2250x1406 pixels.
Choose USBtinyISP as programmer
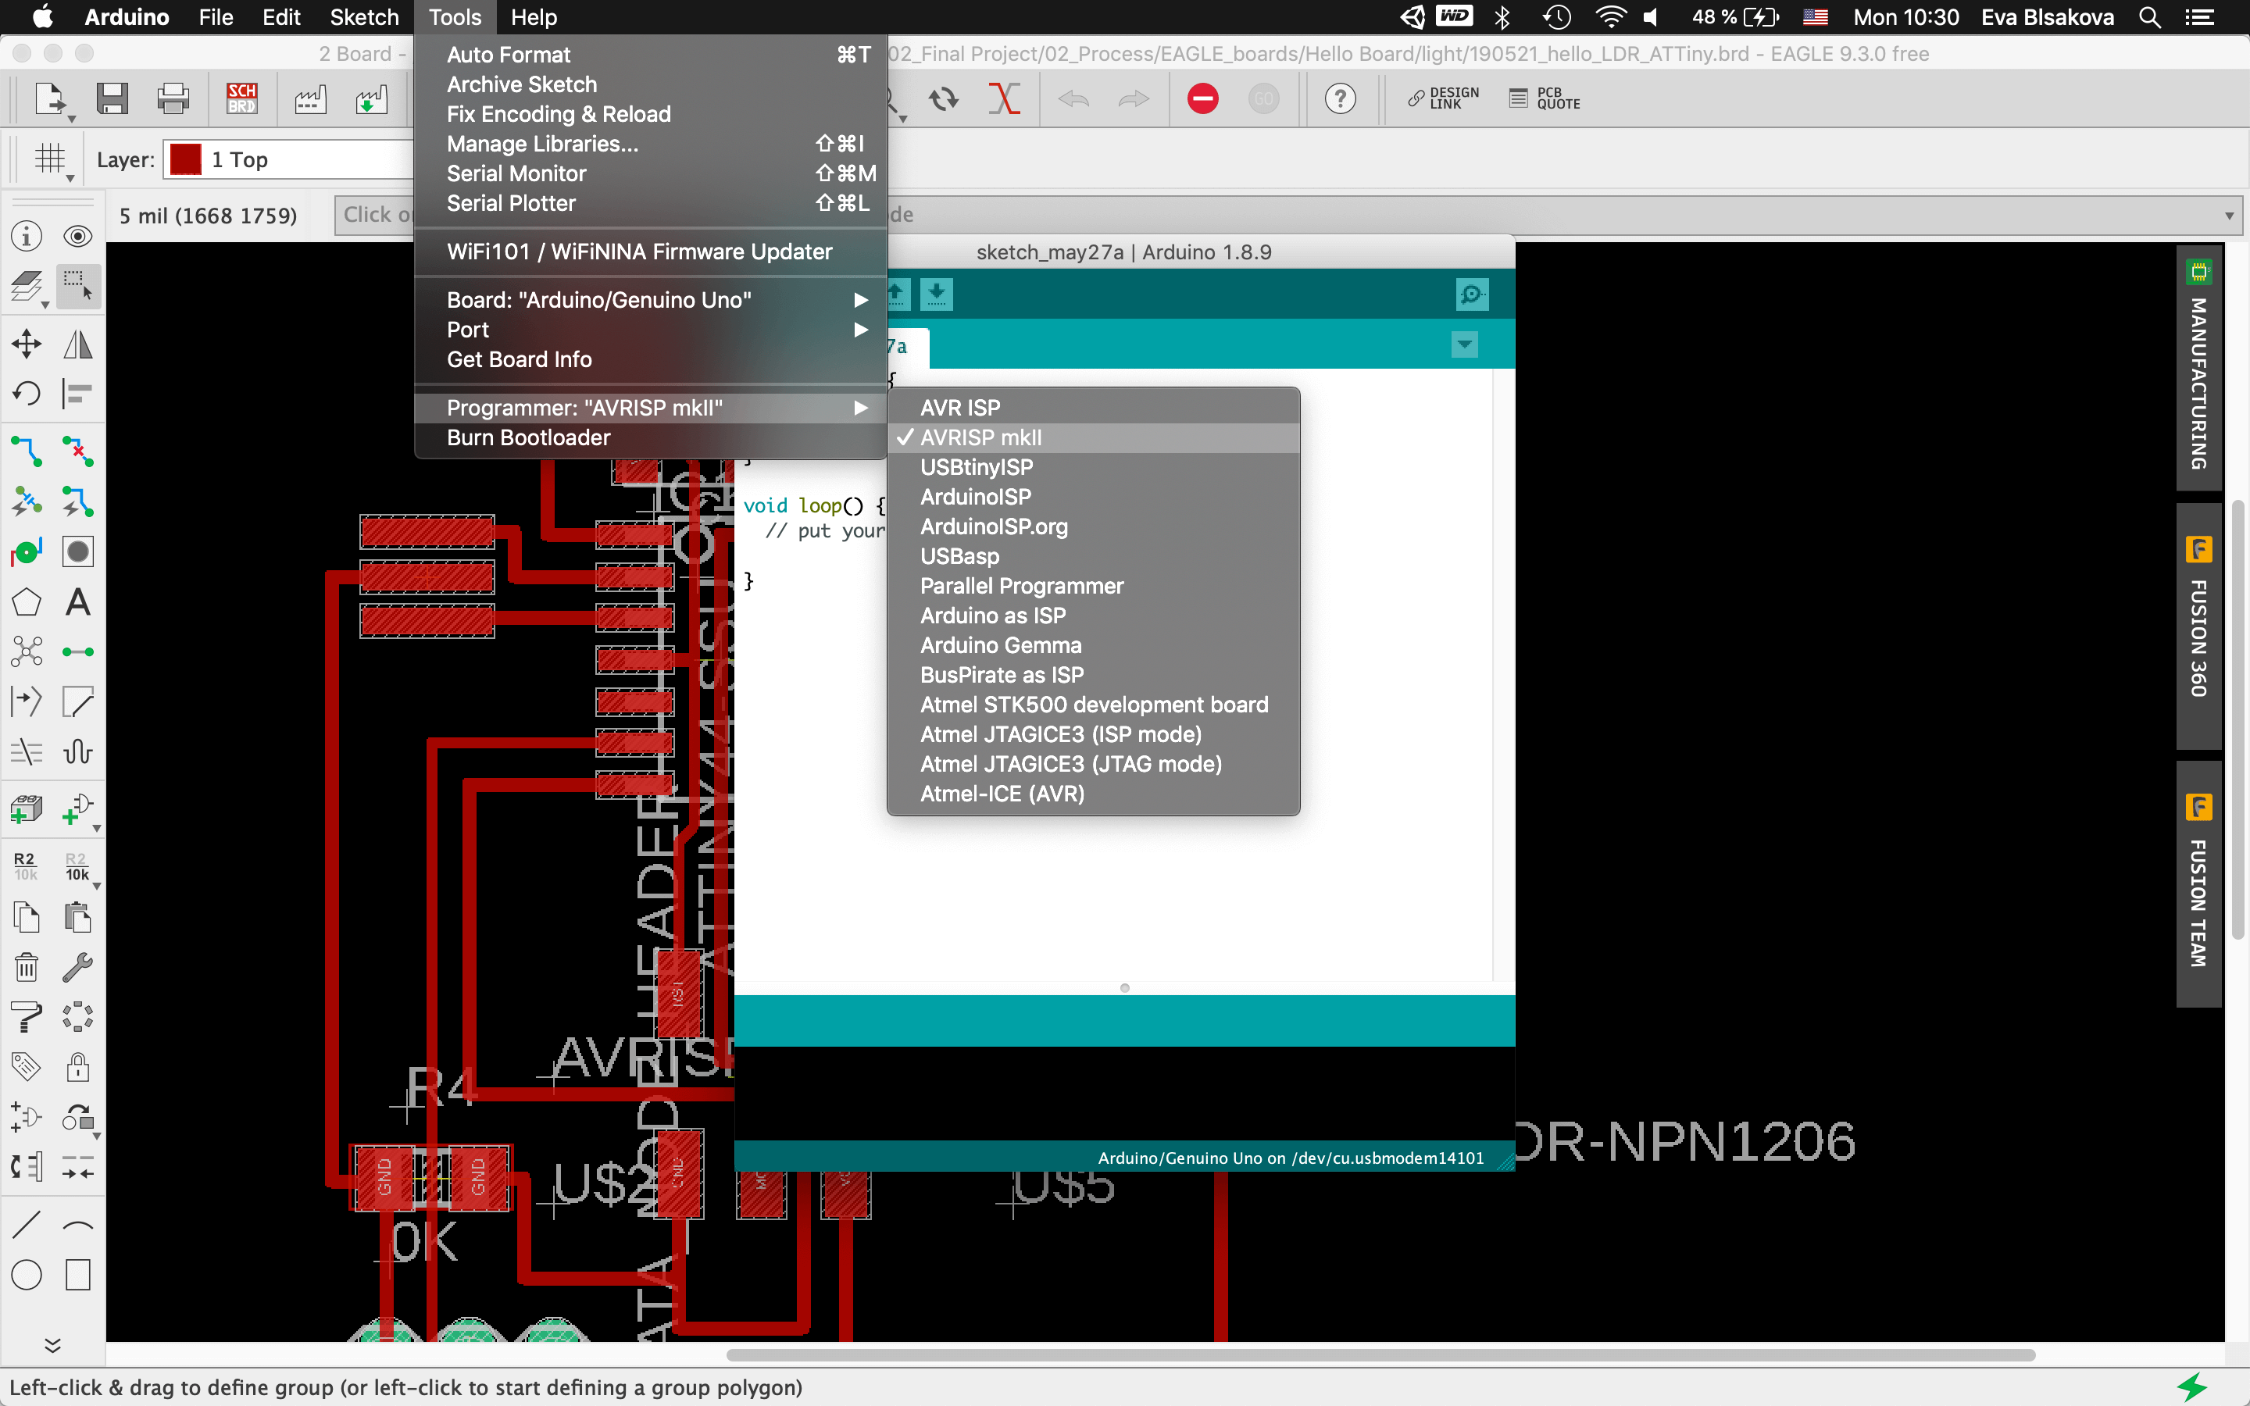977,467
